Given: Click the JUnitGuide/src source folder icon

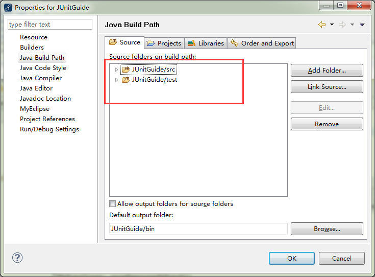Looking at the screenshot, I should pos(126,70).
